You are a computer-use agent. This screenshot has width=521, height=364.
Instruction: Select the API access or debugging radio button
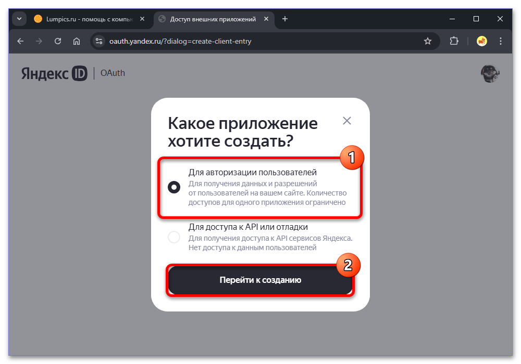174,237
